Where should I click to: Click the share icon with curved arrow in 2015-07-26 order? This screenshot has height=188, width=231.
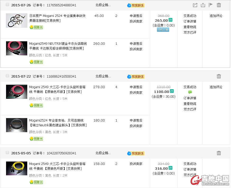pyautogui.click(x=195, y=5)
